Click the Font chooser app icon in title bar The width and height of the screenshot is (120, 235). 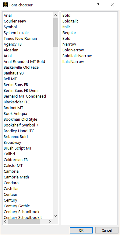[x=5, y=5]
